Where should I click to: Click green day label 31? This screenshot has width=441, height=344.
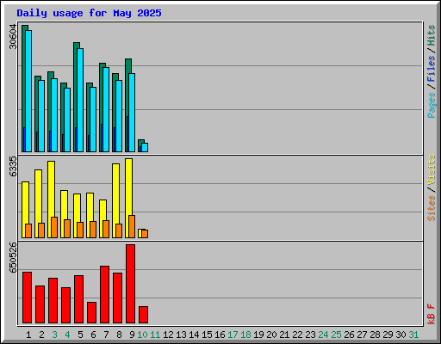click(413, 335)
